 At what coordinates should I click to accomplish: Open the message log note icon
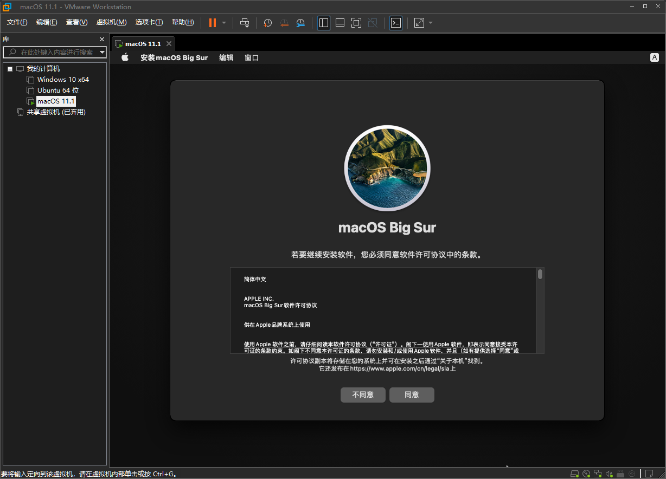[x=650, y=474]
